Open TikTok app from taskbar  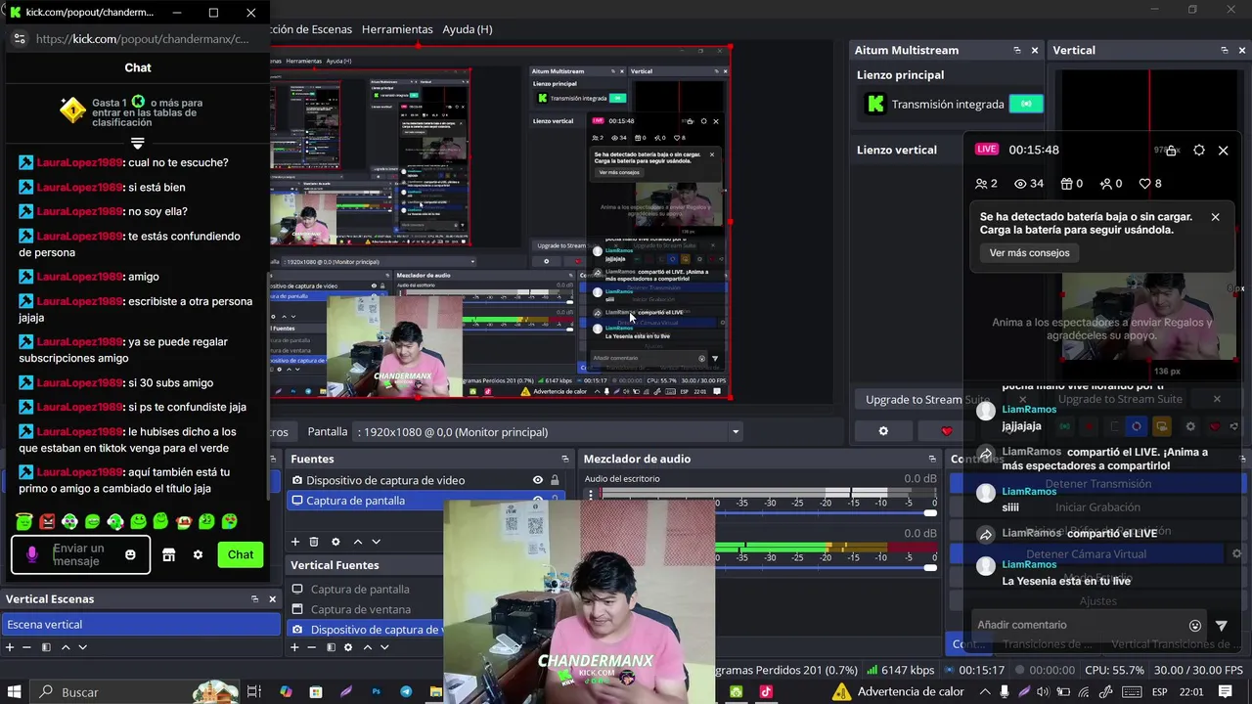point(765,692)
